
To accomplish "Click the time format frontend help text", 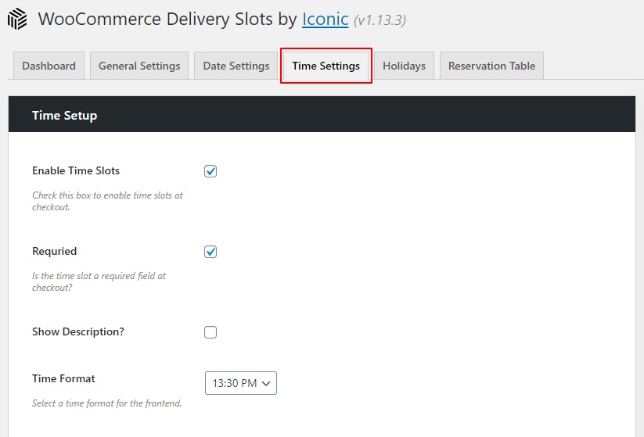I will coord(106,403).
